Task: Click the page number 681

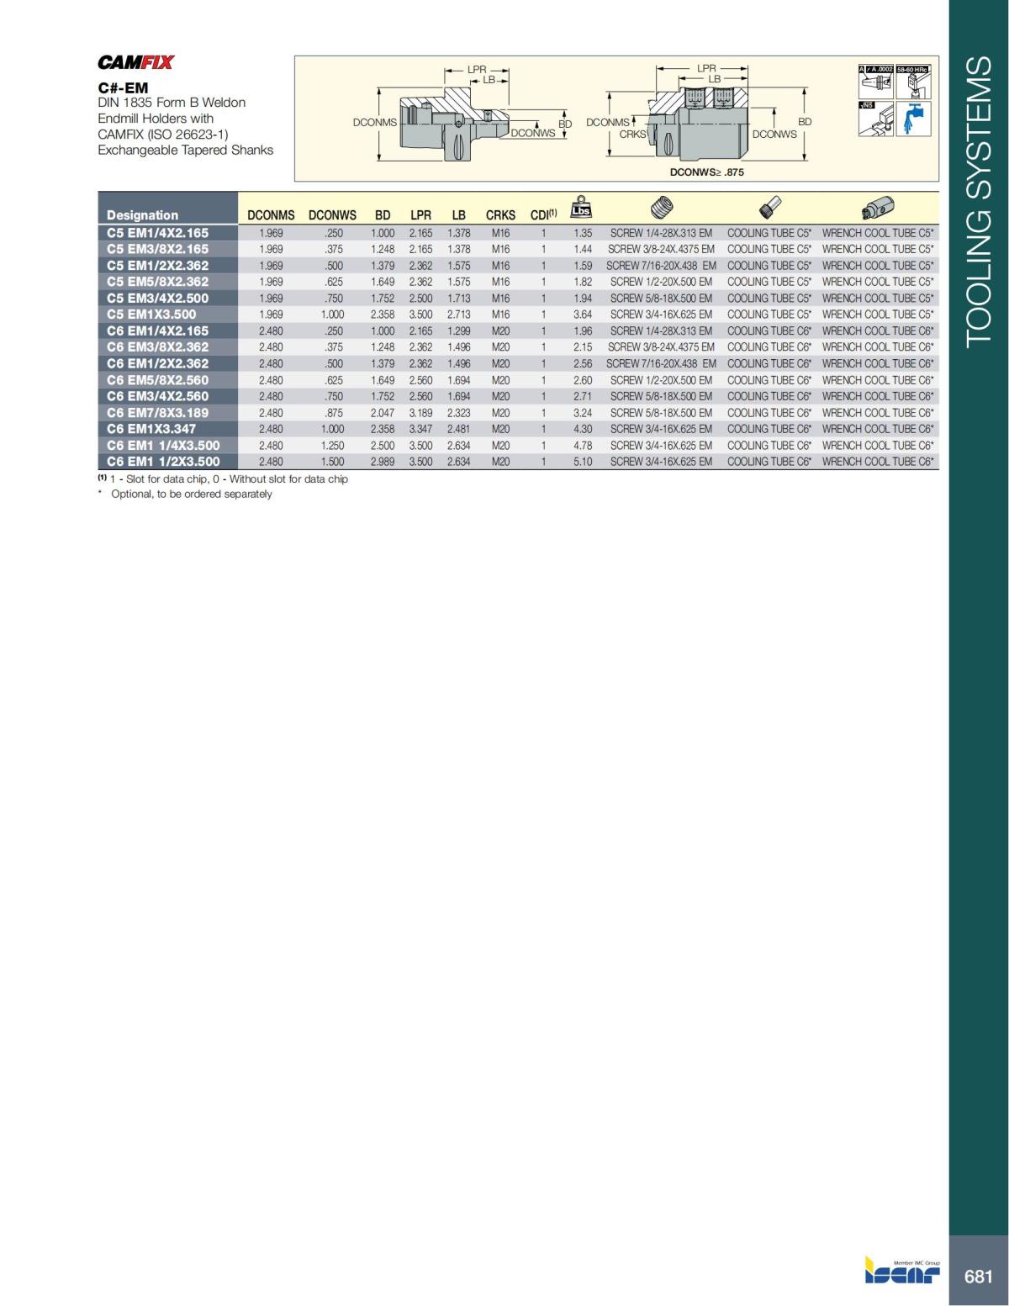Action: 978,1277
